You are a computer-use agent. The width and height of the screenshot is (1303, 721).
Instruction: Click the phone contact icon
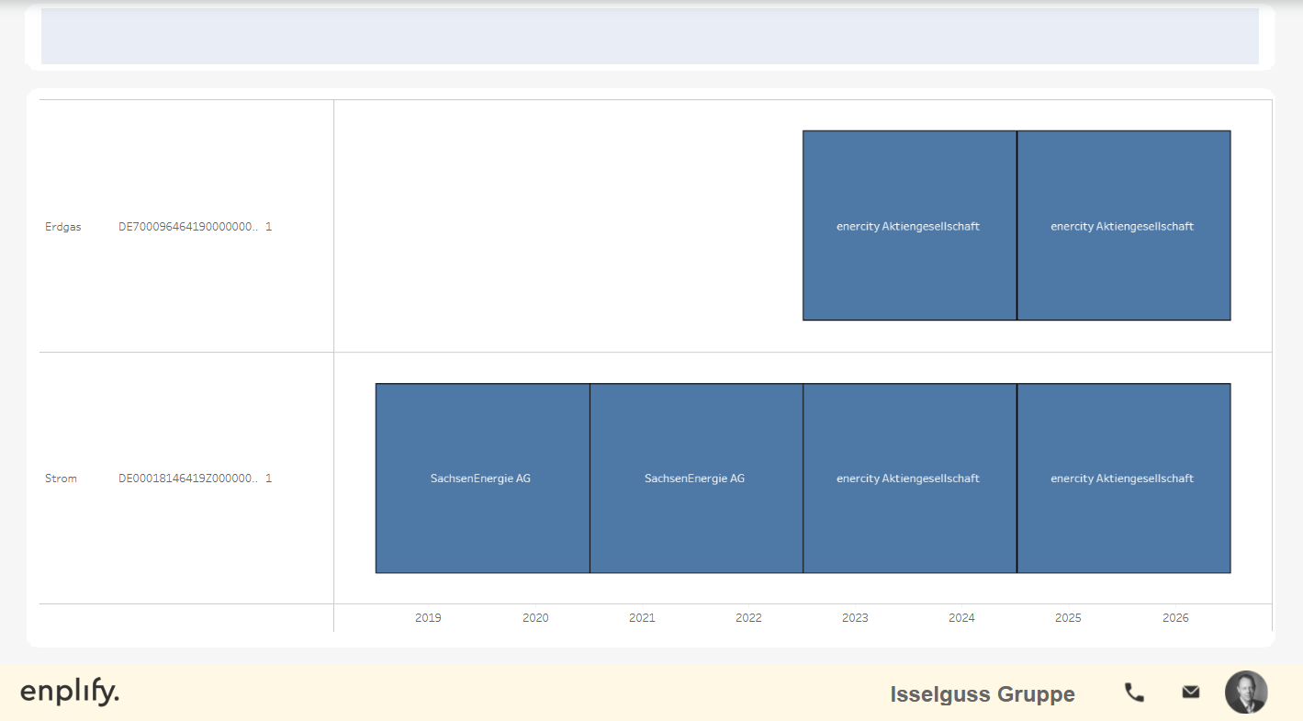[x=1134, y=693]
